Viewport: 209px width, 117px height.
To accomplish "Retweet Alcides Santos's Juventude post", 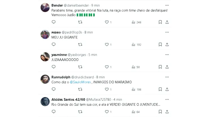I will (x=80, y=112).
